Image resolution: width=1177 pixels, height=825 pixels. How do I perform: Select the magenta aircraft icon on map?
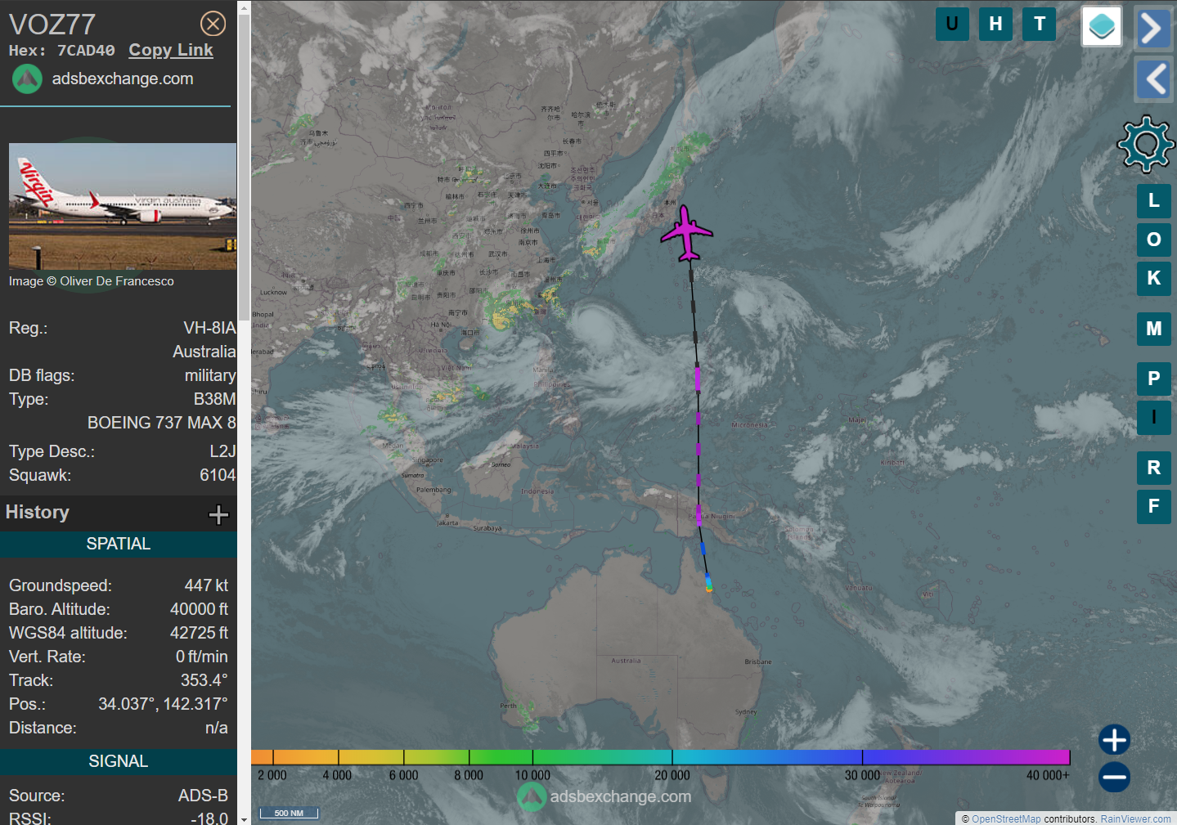click(686, 234)
